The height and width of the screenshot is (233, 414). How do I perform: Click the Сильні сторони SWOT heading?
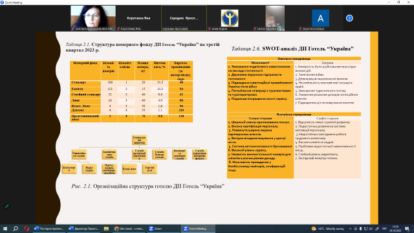coord(260,118)
